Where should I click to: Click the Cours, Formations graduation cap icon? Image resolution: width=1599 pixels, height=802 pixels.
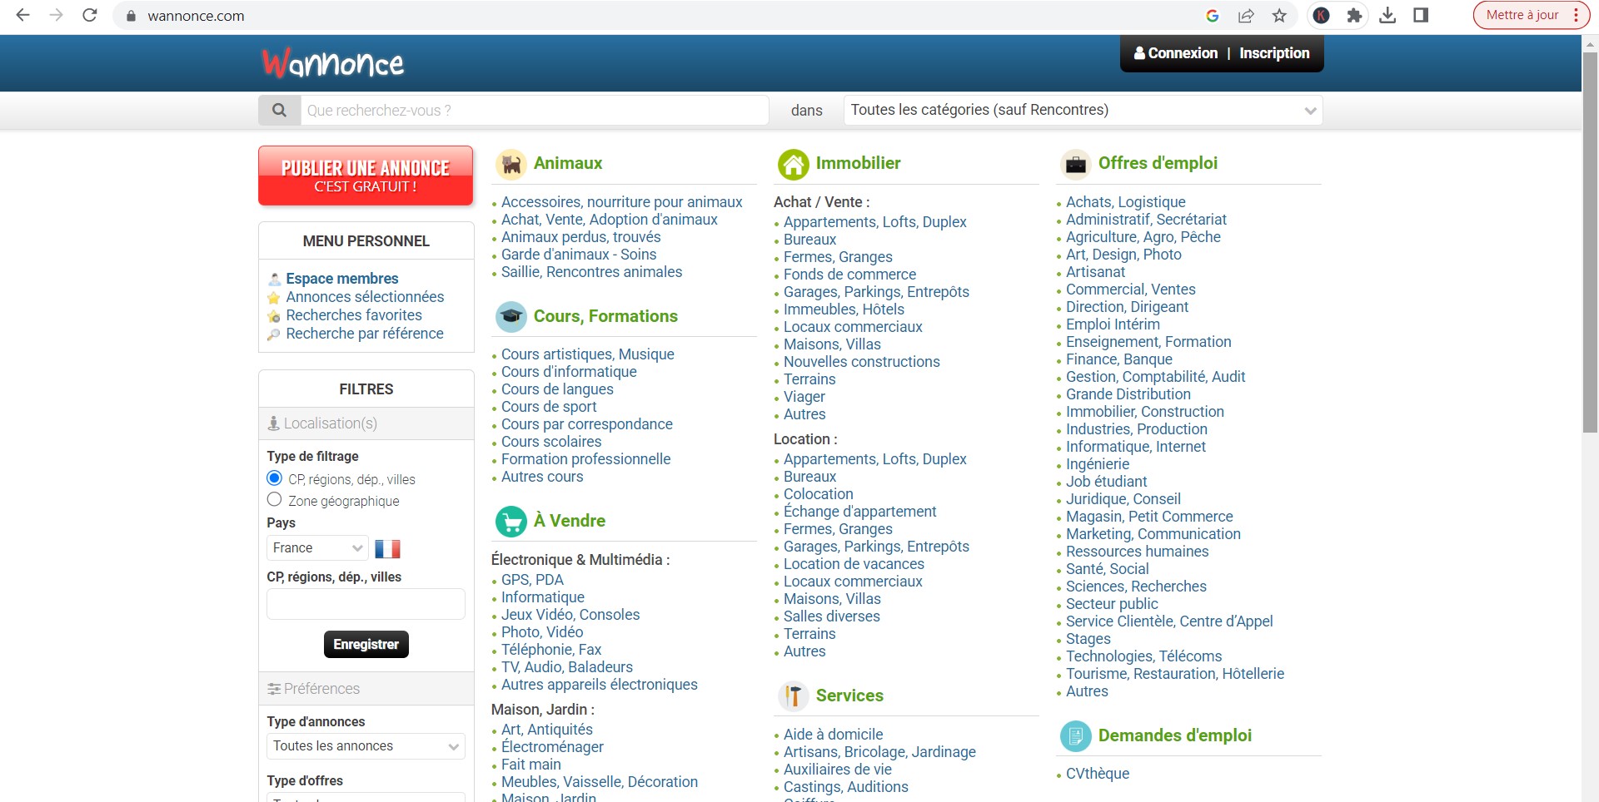[511, 316]
